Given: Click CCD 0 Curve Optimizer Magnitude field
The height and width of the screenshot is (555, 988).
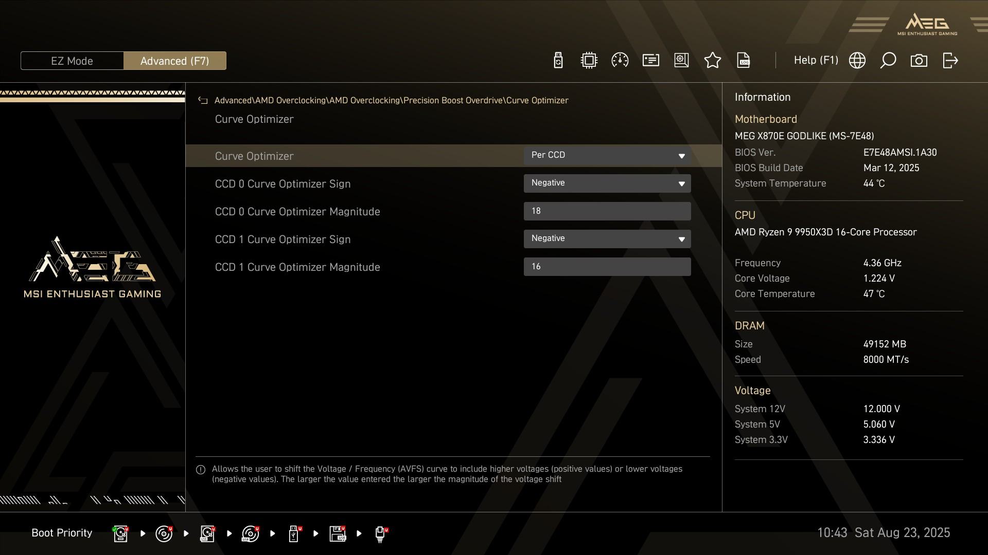Looking at the screenshot, I should 607,211.
